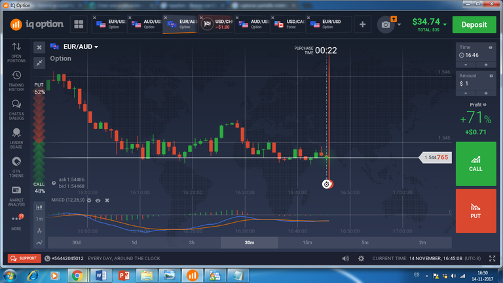Open OTN Tokens section
503x283 pixels.
pyautogui.click(x=16, y=167)
